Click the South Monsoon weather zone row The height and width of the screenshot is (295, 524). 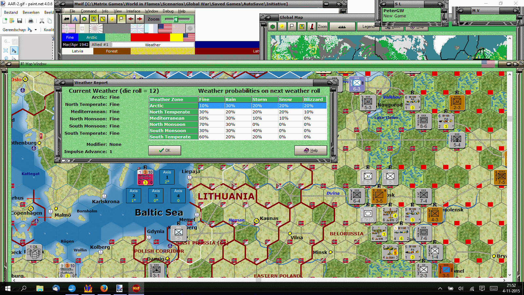[238, 131]
